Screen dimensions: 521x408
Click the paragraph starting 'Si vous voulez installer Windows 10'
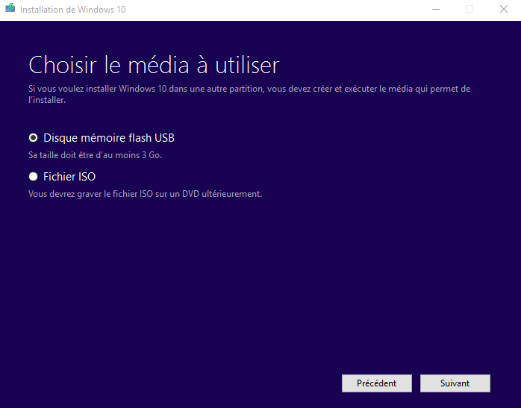tap(249, 94)
